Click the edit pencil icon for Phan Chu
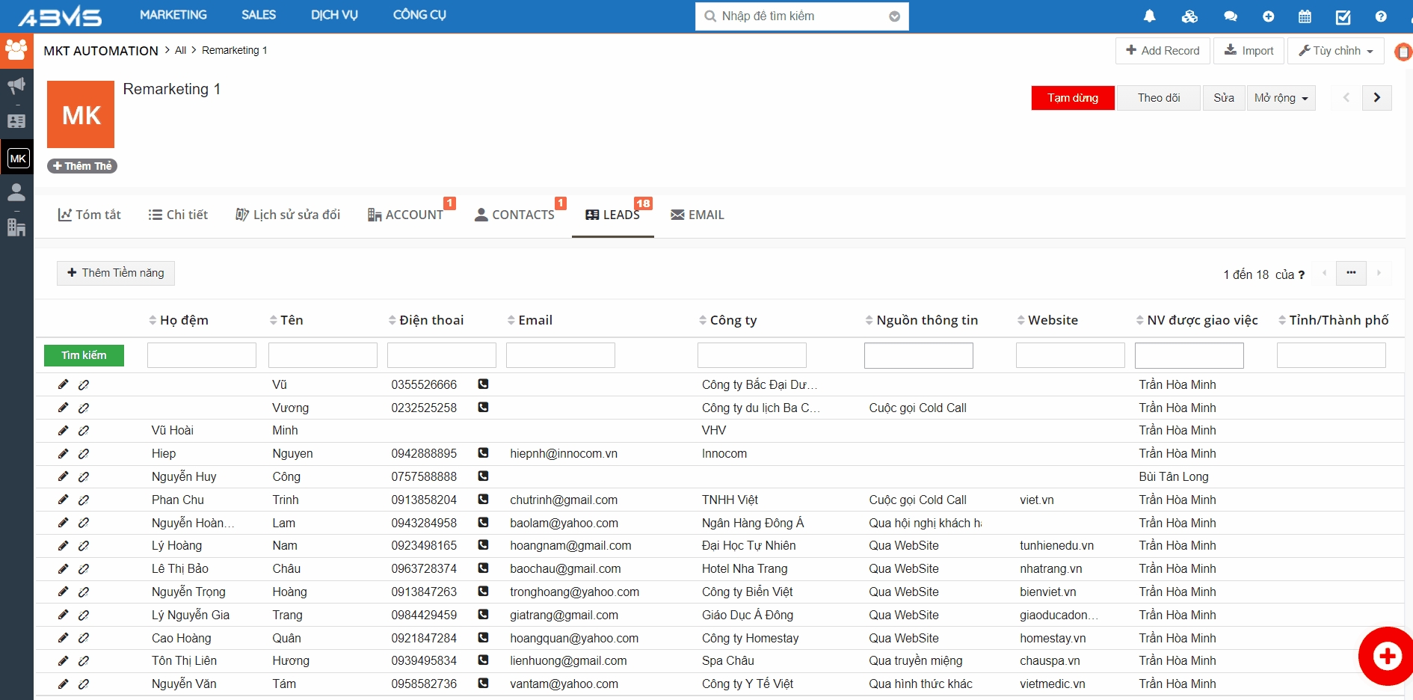Viewport: 1413px width, 700px height. tap(64, 500)
